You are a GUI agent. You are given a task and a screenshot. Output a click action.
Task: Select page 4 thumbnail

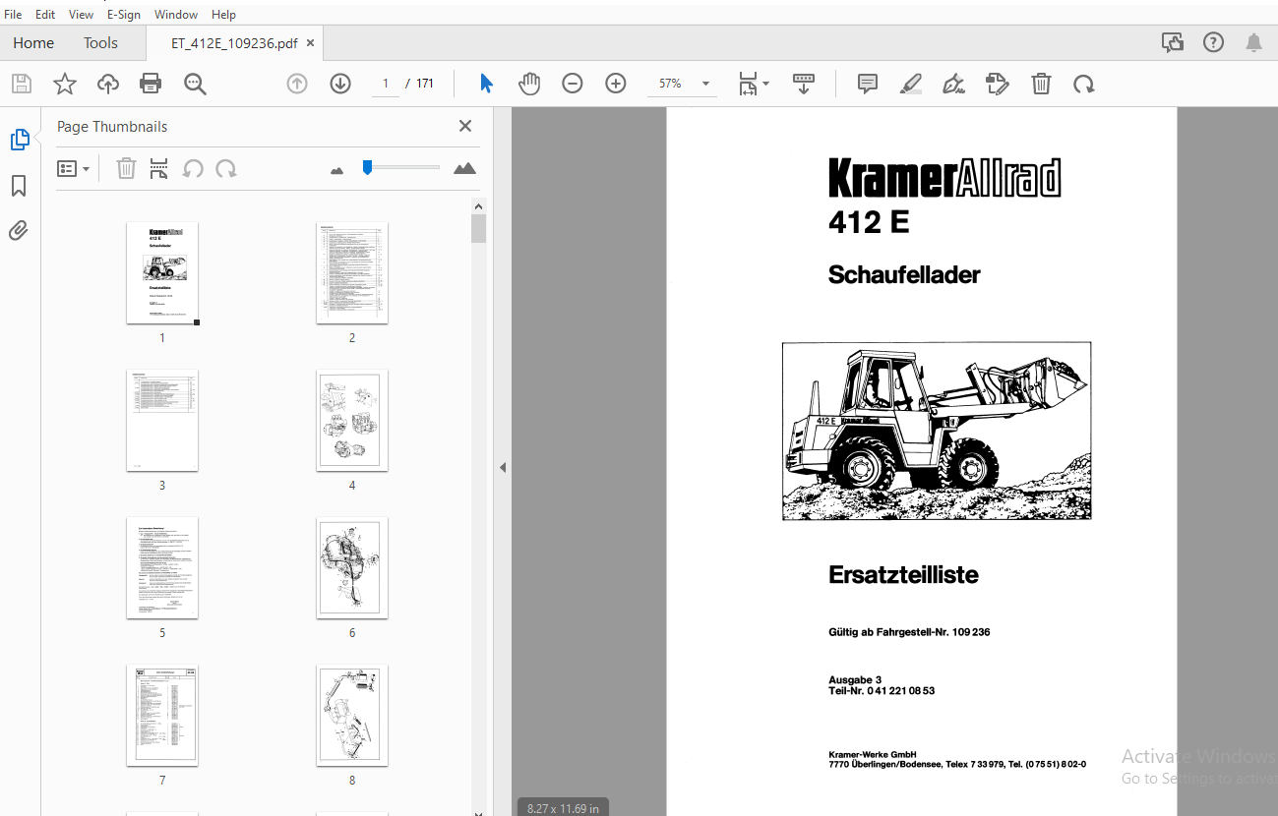352,420
